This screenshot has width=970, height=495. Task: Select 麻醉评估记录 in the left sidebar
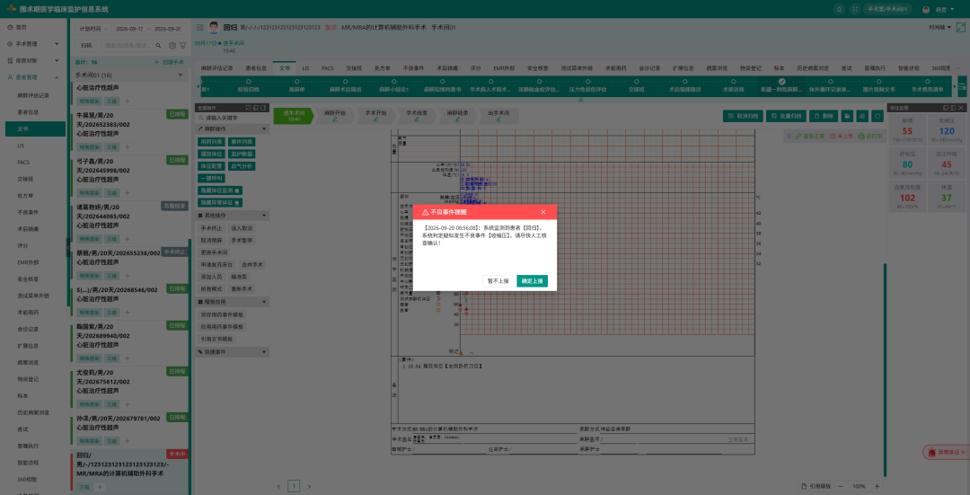click(33, 95)
